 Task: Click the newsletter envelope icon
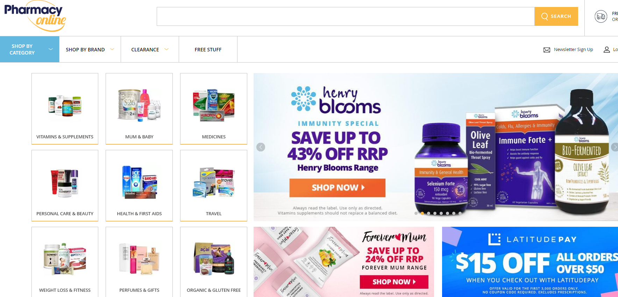point(547,50)
